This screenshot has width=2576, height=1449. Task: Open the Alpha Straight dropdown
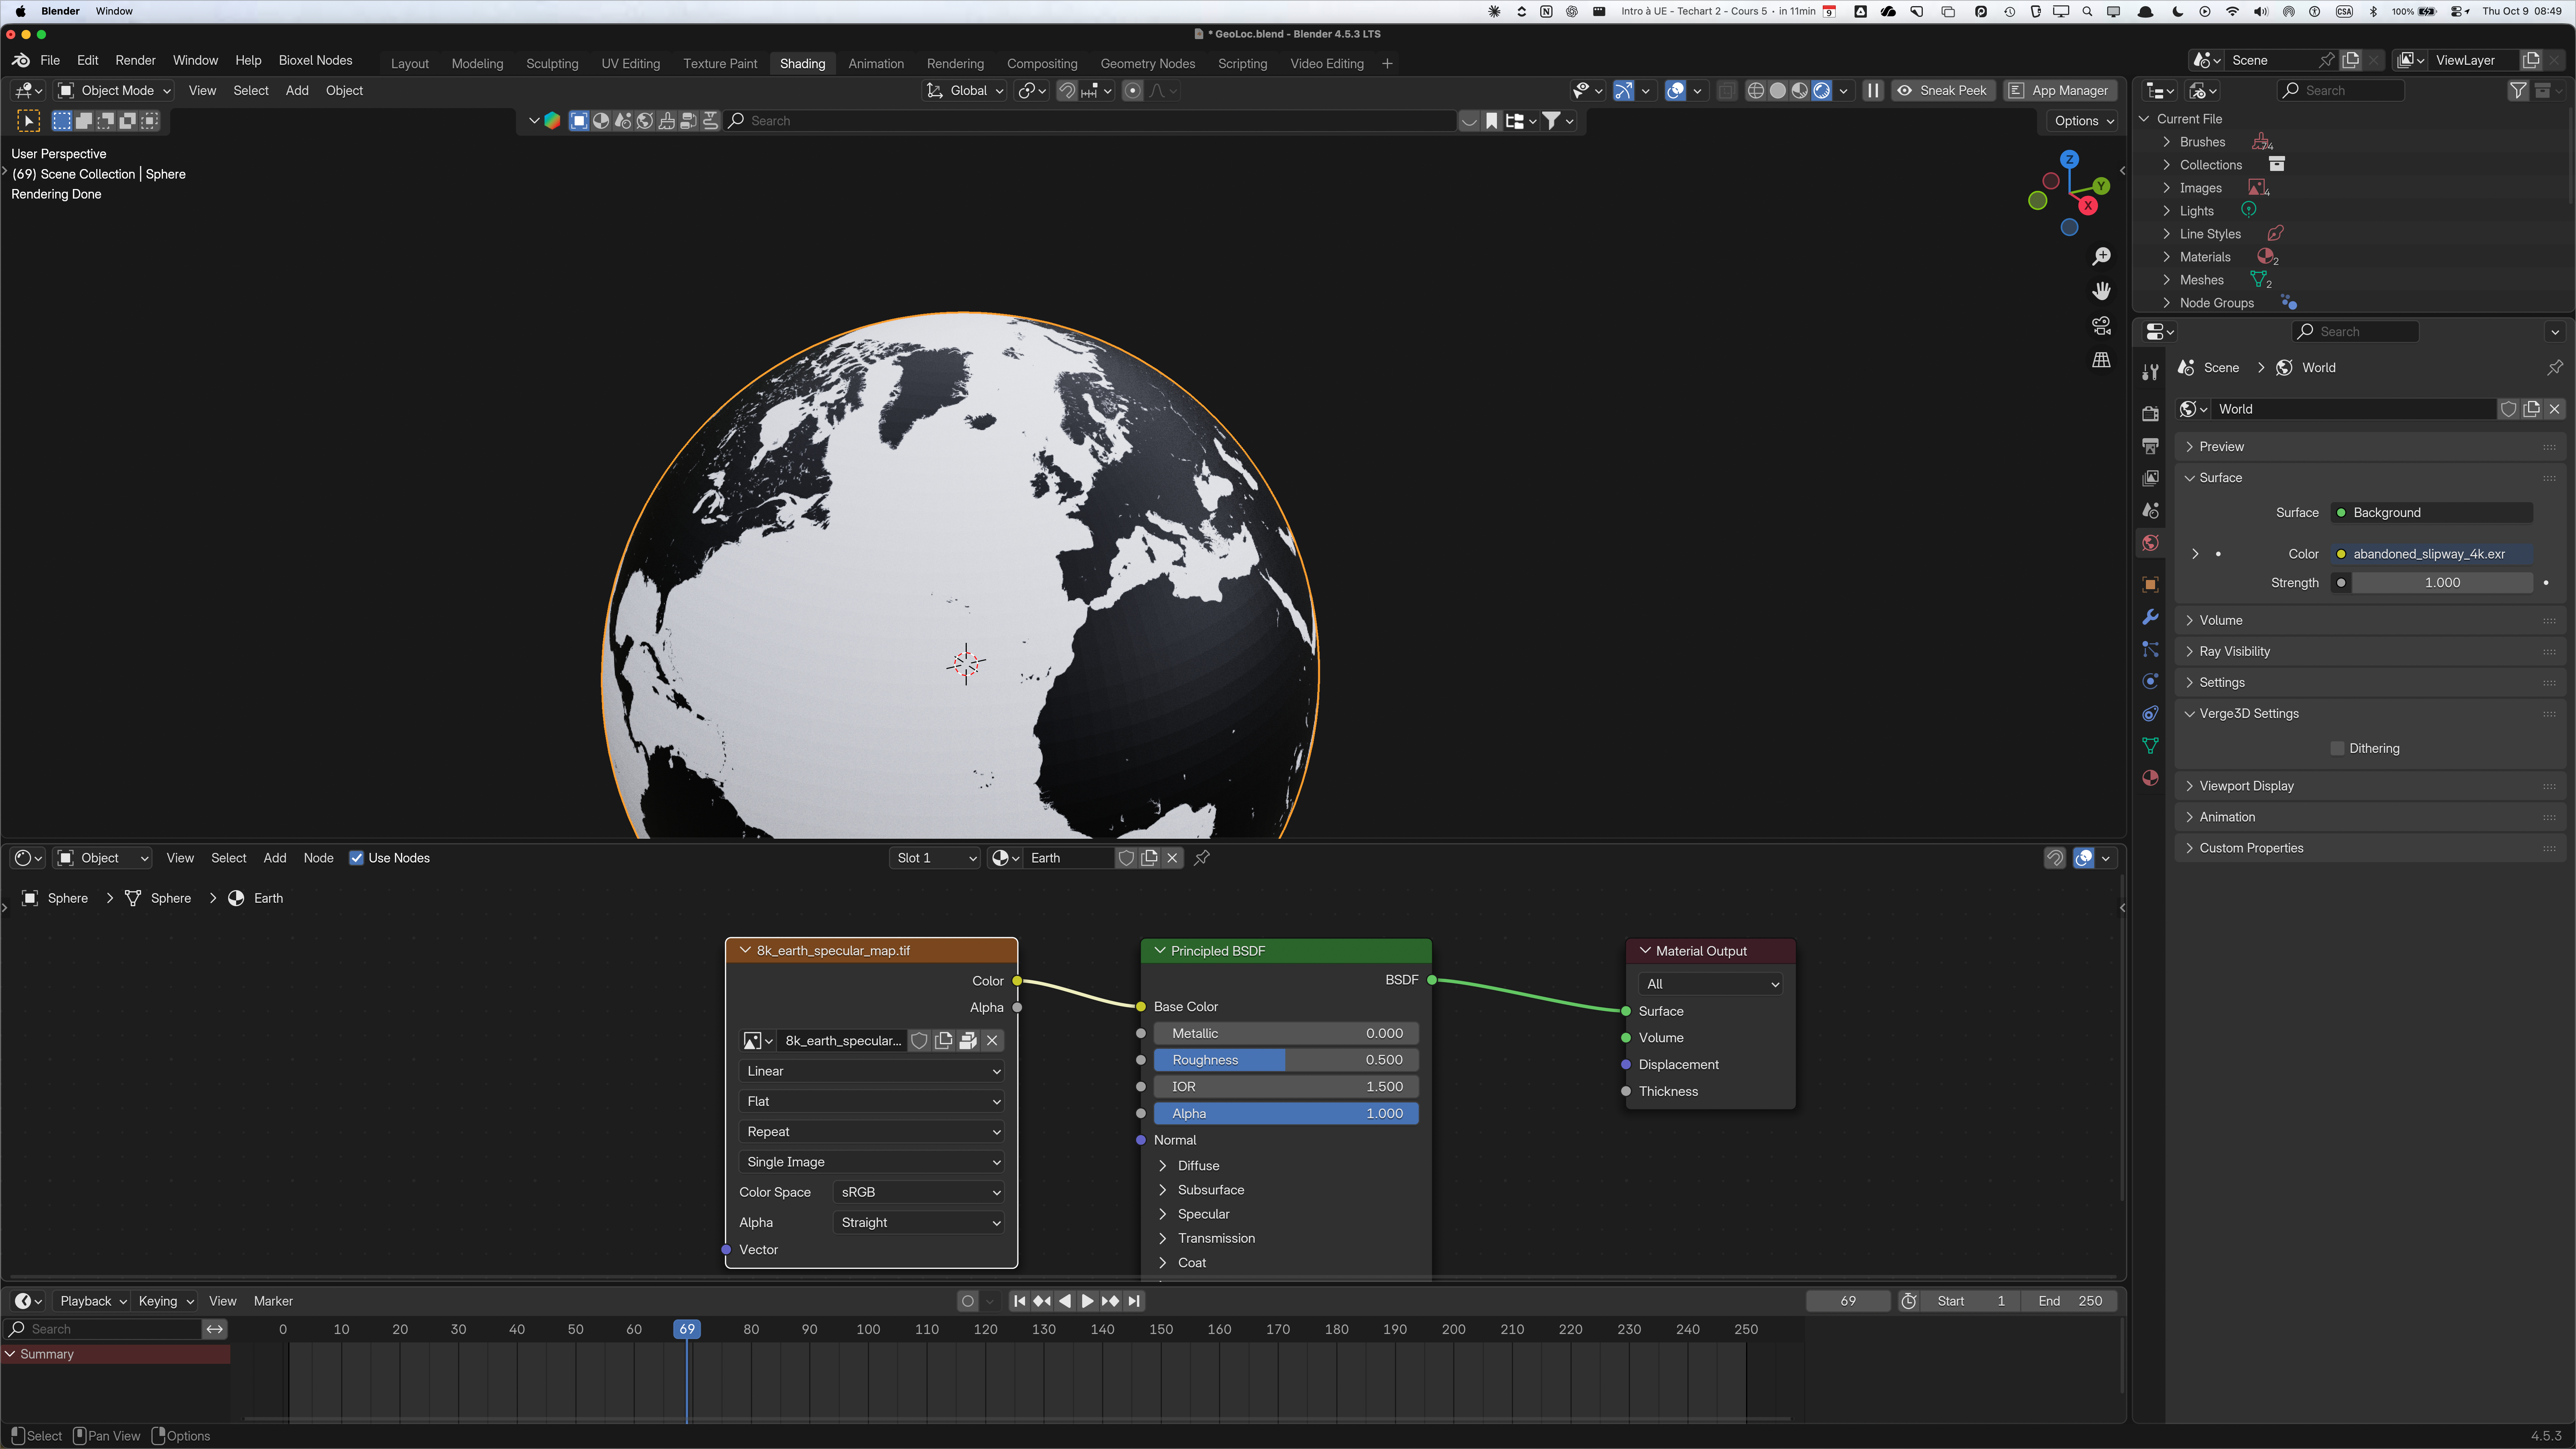pyautogui.click(x=918, y=1223)
